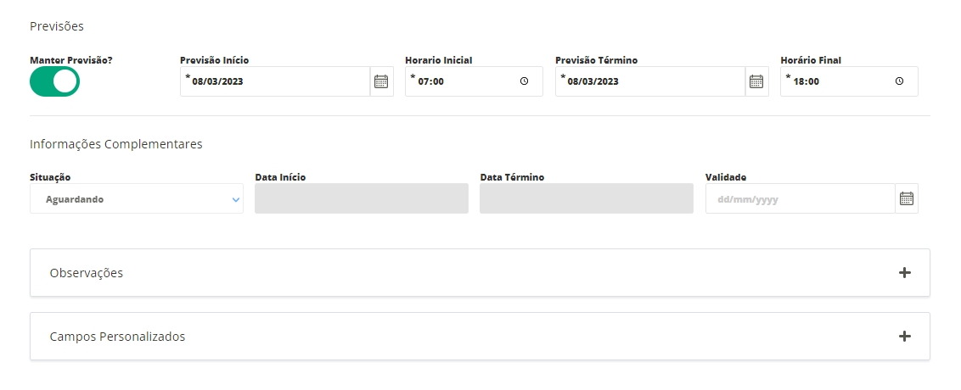Open the Previsão Início calendar picker icon
Screen dimensions: 961x390
(381, 81)
